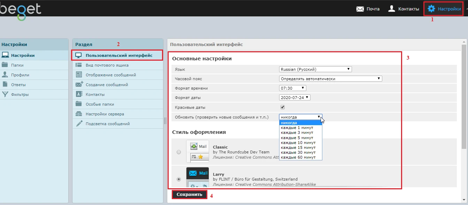This screenshot has width=468, height=205.
Task: Open the Ответы settings item
Action: pyautogui.click(x=18, y=85)
